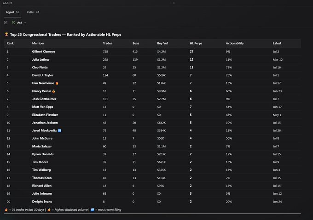Screen dimensions: 313x220
Task: Click the panel drag handle at top center
Action: coord(174,3)
